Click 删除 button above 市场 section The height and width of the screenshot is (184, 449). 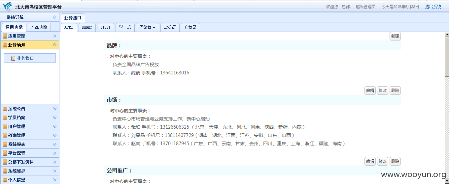pyautogui.click(x=395, y=91)
